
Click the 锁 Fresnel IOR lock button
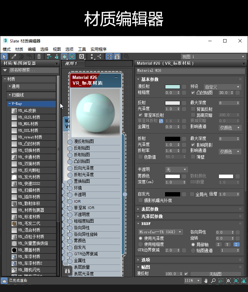point(161,121)
